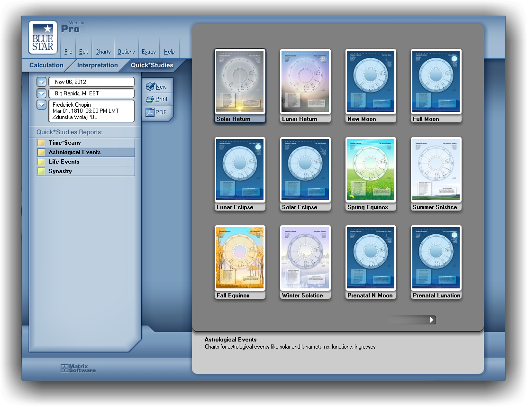The width and height of the screenshot is (527, 406).
Task: Click the Time*Scans folder icon
Action: 41,143
